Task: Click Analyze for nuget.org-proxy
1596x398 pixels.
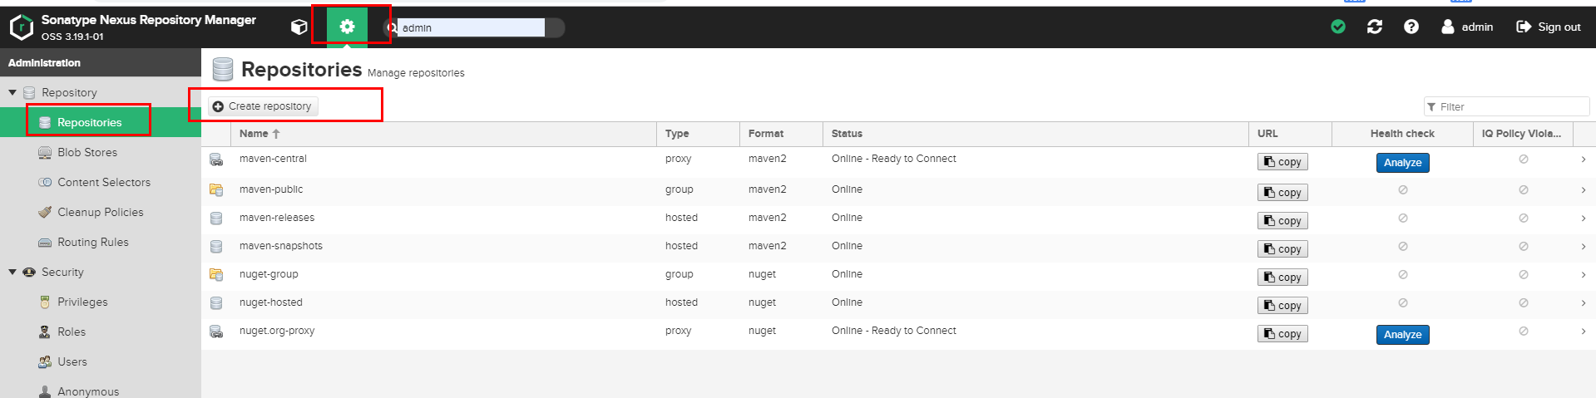Action: point(1402,335)
